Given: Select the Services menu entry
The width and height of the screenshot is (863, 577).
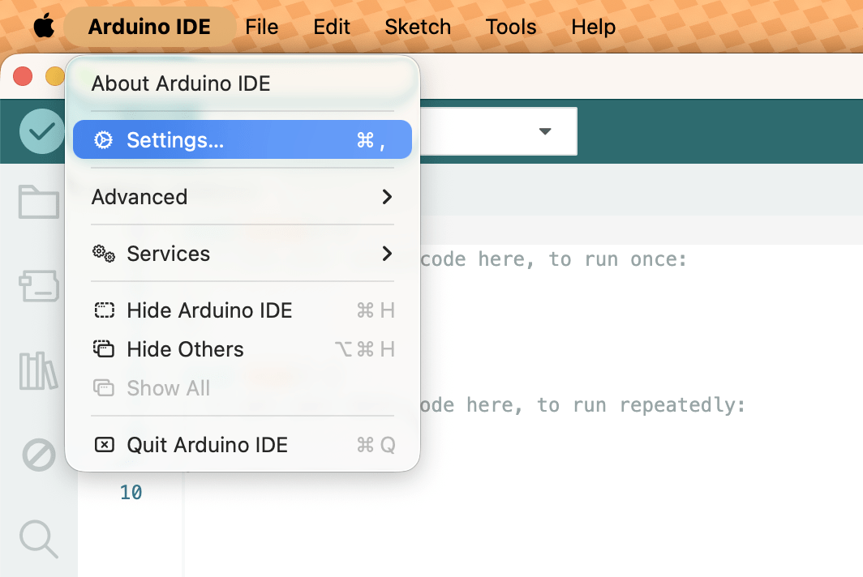Looking at the screenshot, I should pos(243,254).
